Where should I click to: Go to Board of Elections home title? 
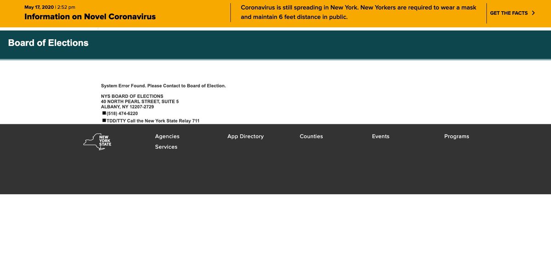tap(48, 43)
